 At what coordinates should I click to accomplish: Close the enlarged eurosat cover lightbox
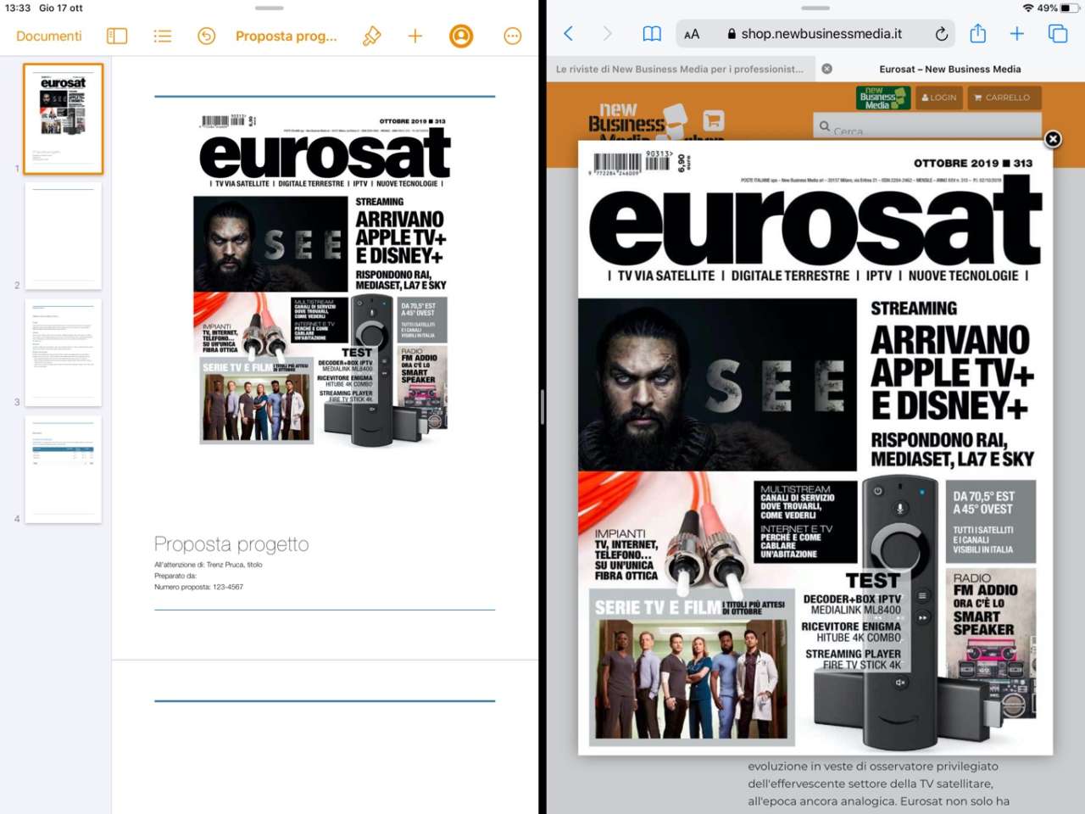point(1053,139)
